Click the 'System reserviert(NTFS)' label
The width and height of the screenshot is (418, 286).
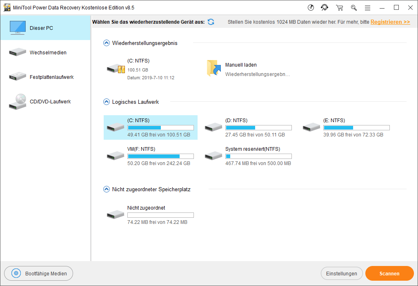pyautogui.click(x=252, y=149)
